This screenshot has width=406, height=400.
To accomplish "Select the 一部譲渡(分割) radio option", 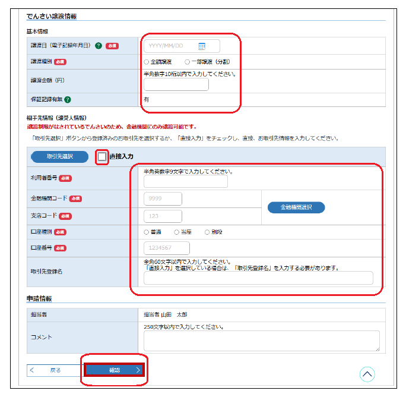I will 188,61.
